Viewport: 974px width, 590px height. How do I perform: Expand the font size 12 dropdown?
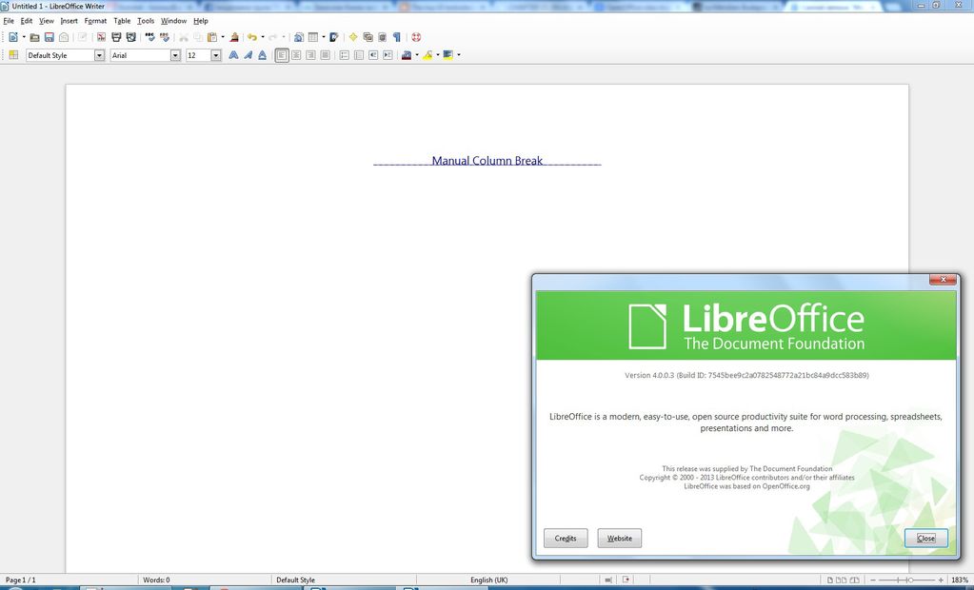215,55
